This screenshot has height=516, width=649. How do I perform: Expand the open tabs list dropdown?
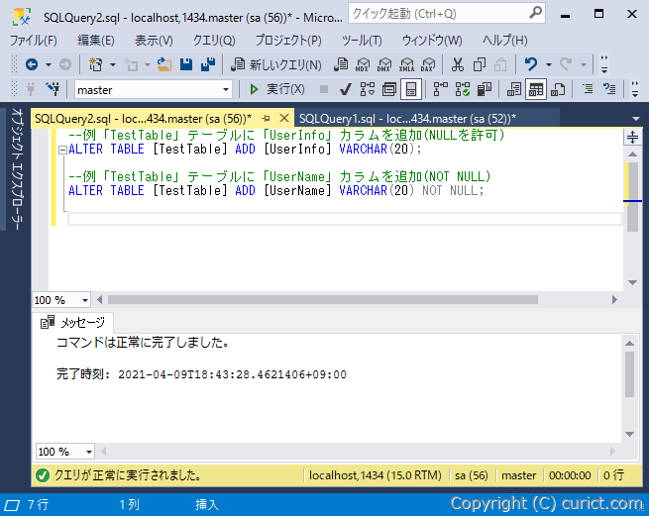pos(636,119)
